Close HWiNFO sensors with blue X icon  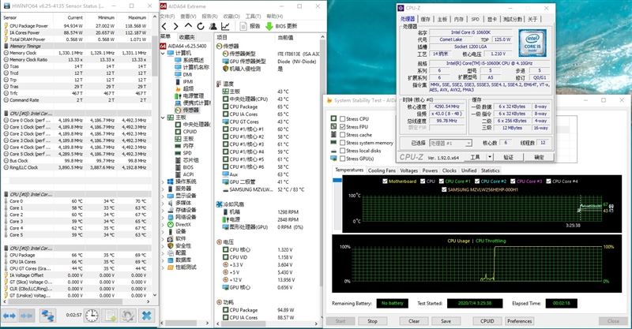147,316
